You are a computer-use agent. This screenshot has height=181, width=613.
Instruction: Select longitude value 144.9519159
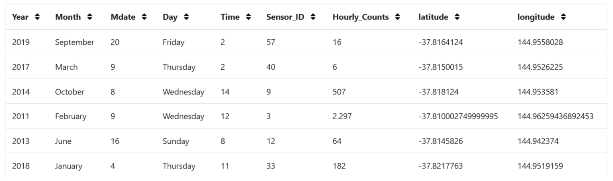pyautogui.click(x=540, y=166)
